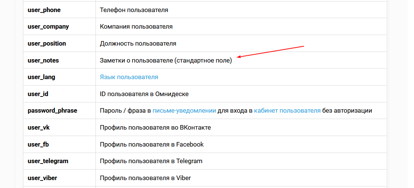Click the red arrow annotation
Image resolution: width=414 pixels, height=188 pixels.
271,51
